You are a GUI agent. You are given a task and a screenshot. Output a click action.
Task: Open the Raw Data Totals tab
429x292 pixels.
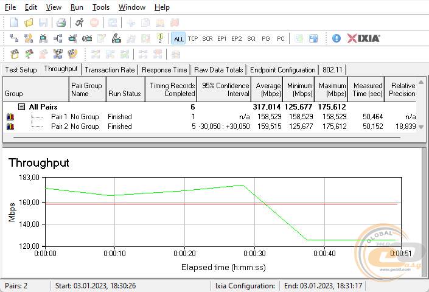[218, 70]
